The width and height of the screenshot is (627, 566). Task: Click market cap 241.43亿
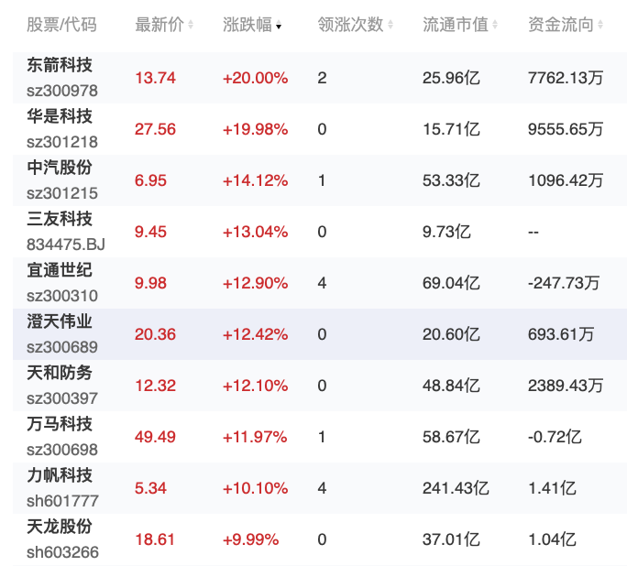coord(456,488)
